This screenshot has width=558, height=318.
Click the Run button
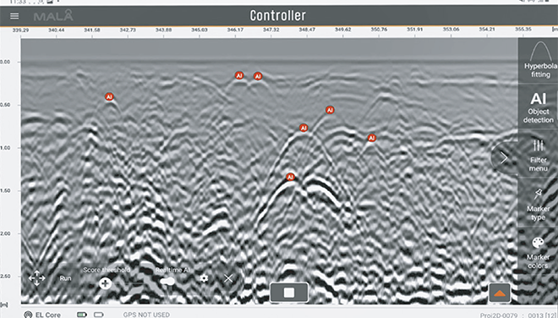click(65, 278)
